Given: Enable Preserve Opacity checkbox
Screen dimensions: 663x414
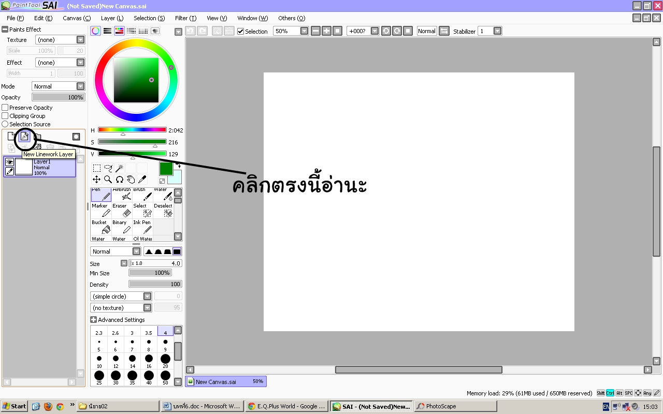Looking at the screenshot, I should (x=5, y=108).
